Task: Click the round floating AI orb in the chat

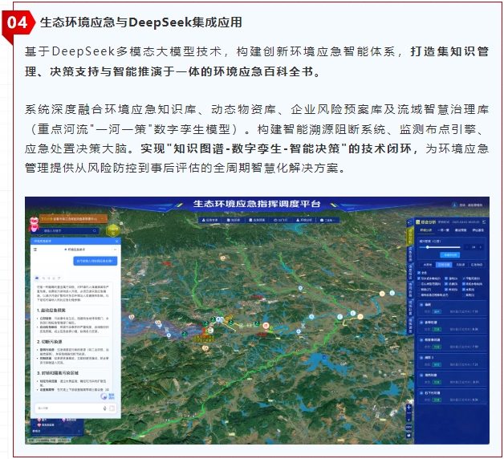Action: [104, 396]
